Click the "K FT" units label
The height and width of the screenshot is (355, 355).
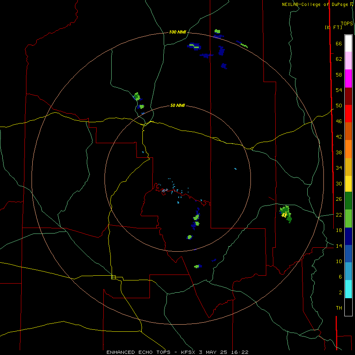(x=333, y=27)
